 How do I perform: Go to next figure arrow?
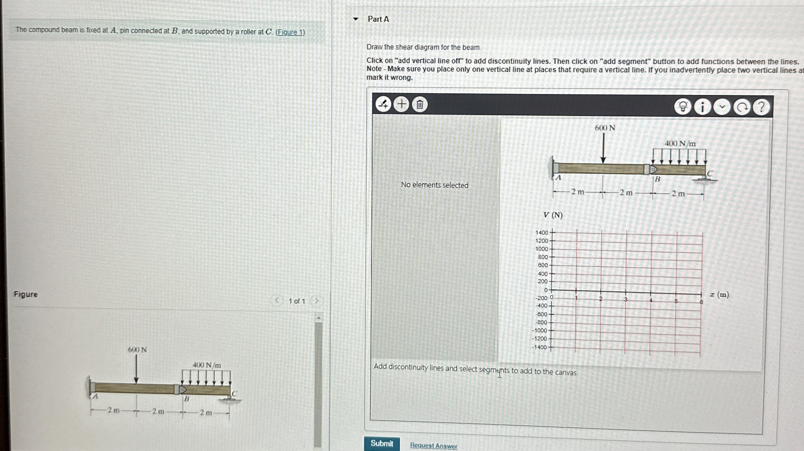316,301
